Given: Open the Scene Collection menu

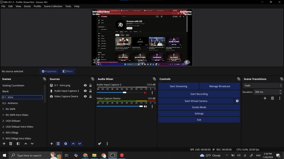Looking at the screenshot, I should [53, 6].
